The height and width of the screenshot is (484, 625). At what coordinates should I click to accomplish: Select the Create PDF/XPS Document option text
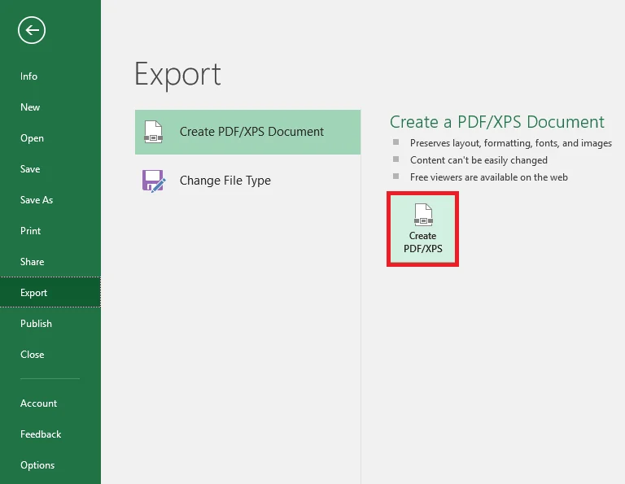pos(251,132)
